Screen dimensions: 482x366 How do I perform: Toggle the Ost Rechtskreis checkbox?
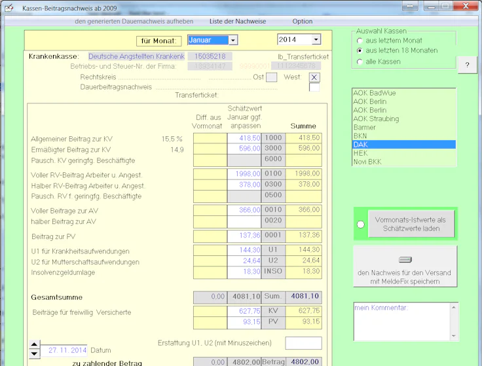click(271, 77)
